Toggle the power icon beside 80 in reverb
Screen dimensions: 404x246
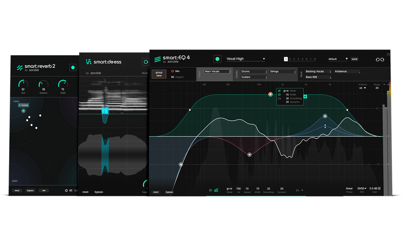click(x=66, y=191)
